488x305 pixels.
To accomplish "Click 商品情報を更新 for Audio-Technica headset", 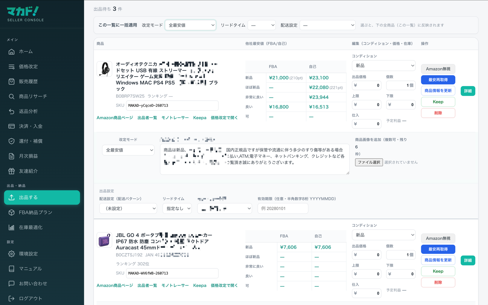I will (x=438, y=91).
